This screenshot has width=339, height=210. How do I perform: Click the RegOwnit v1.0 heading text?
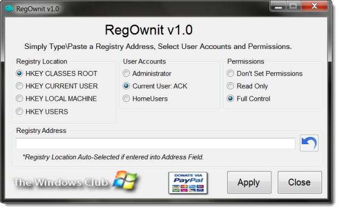[x=149, y=30]
